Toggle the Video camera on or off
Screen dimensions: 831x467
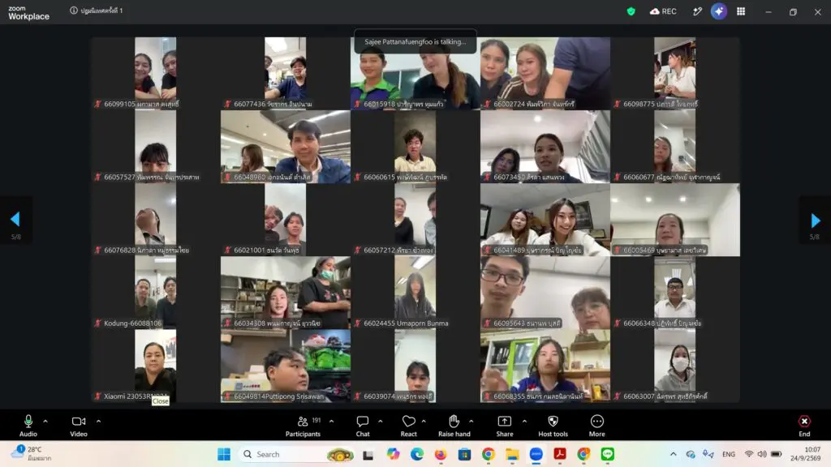pos(79,426)
